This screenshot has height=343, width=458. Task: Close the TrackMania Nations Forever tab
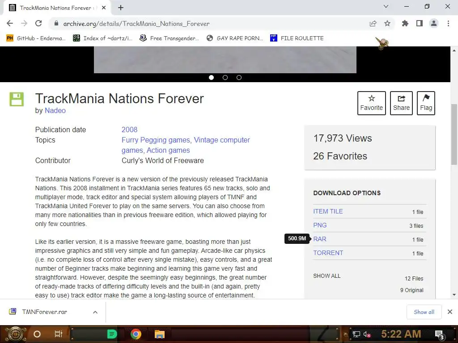point(104,8)
